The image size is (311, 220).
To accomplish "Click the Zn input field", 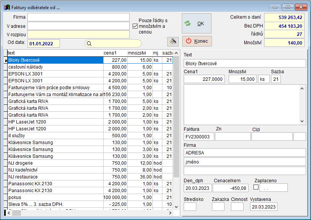I will point(233,136).
